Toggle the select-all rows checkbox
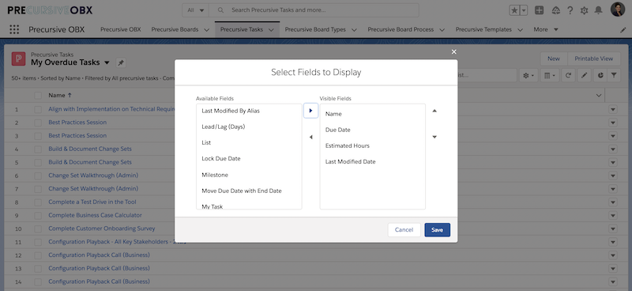 38,96
